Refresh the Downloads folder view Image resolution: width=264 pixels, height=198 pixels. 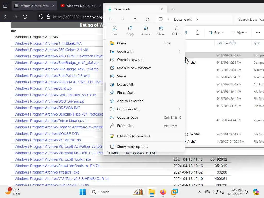[x=147, y=19]
